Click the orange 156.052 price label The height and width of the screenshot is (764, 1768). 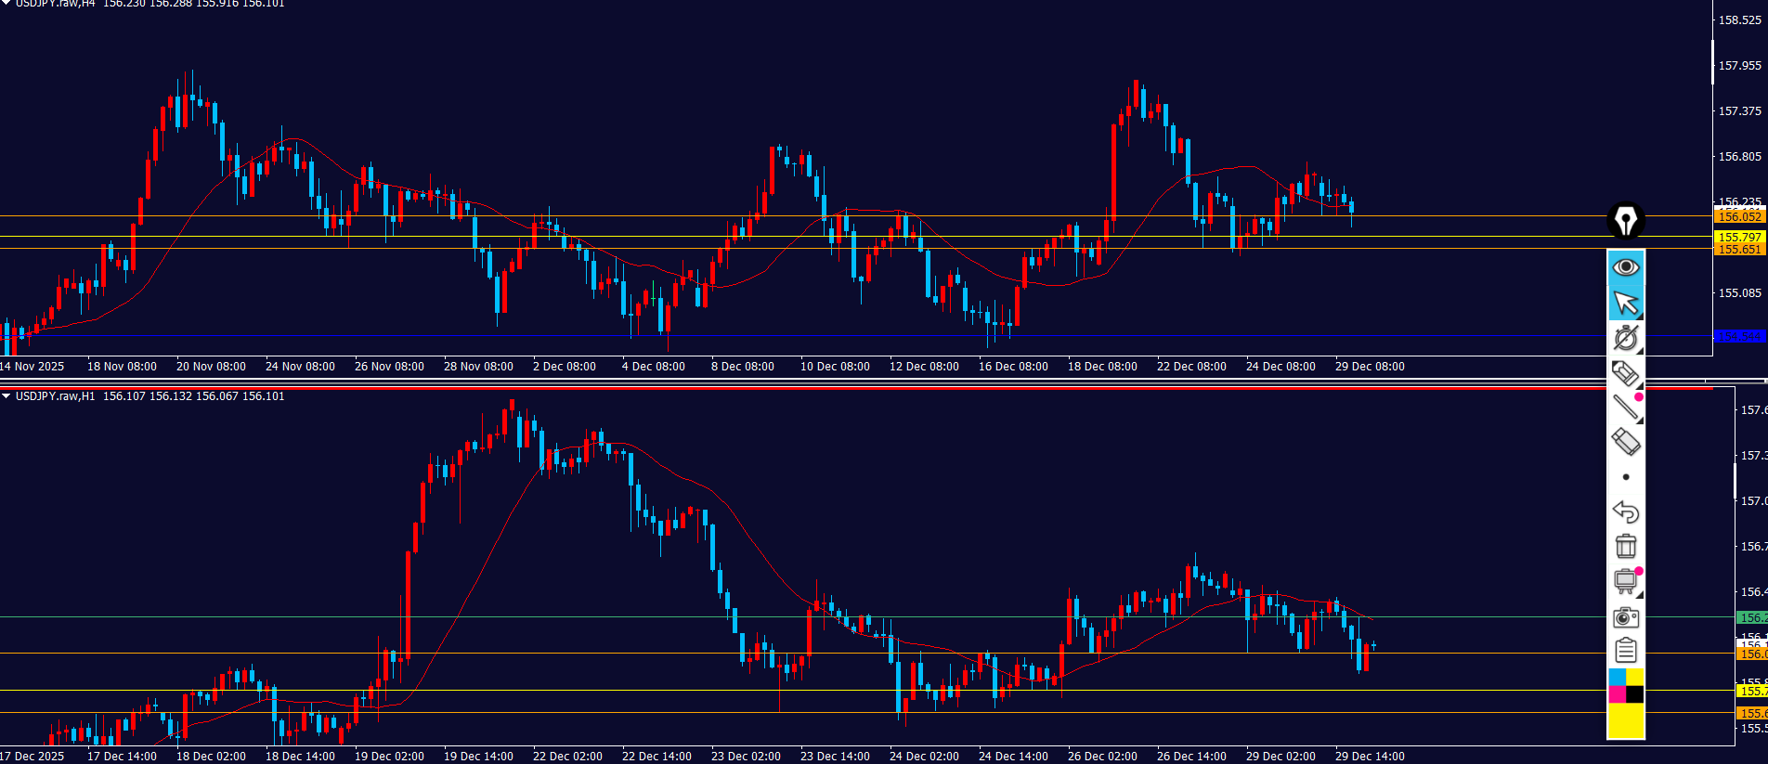point(1739,216)
